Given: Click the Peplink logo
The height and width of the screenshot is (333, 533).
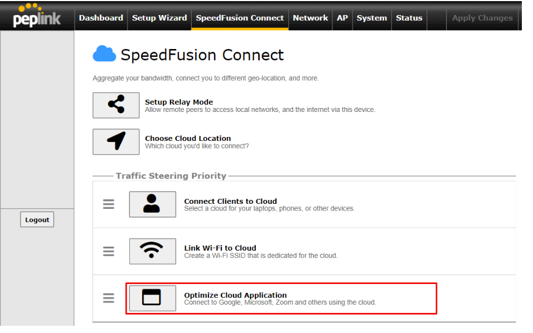Looking at the screenshot, I should point(37,16).
